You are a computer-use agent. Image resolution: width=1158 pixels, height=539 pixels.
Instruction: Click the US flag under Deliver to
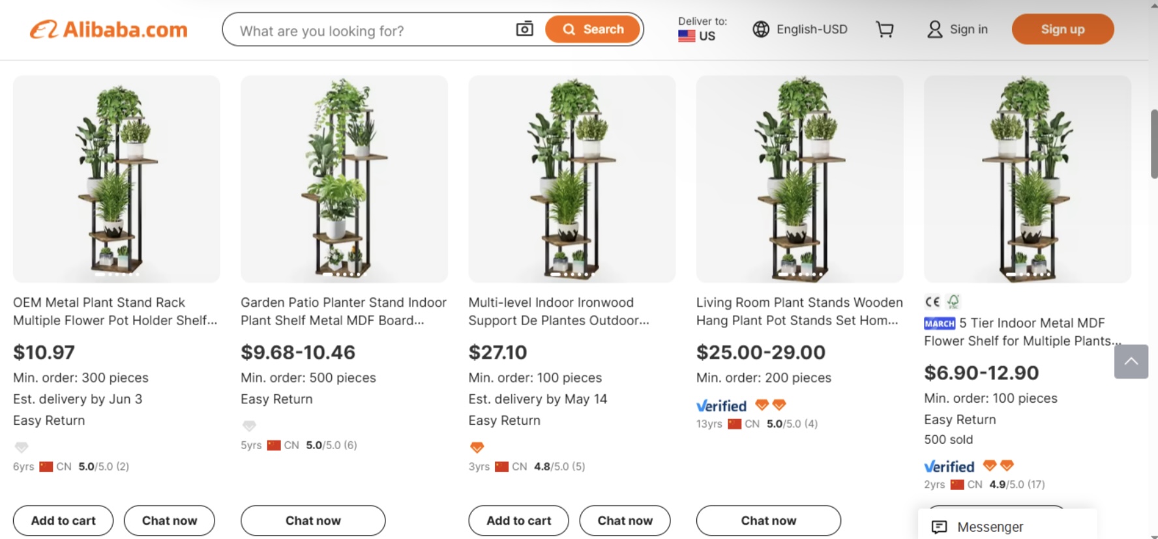coord(686,36)
